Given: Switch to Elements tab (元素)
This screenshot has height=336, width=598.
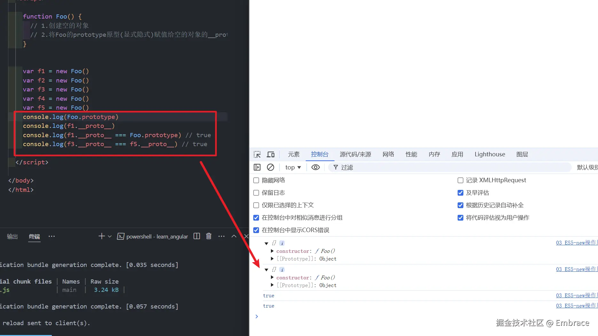Looking at the screenshot, I should [294, 154].
